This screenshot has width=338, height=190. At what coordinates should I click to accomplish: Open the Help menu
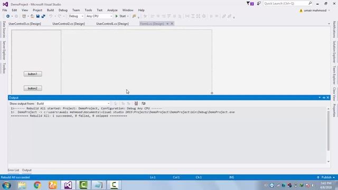point(141,10)
